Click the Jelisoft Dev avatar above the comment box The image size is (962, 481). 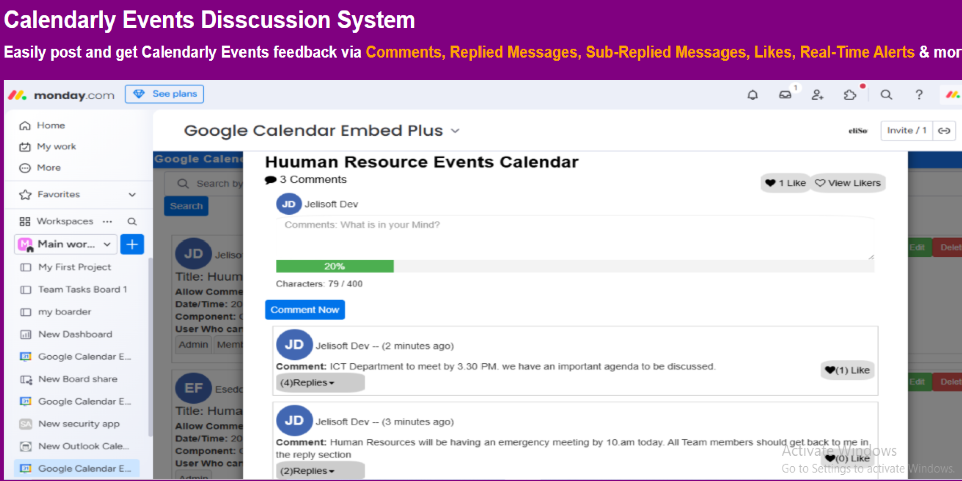click(x=289, y=204)
